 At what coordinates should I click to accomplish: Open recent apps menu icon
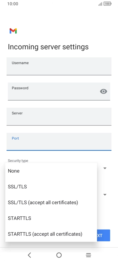click(x=88, y=255)
